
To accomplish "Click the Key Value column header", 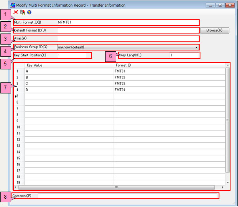I will pos(69,65).
